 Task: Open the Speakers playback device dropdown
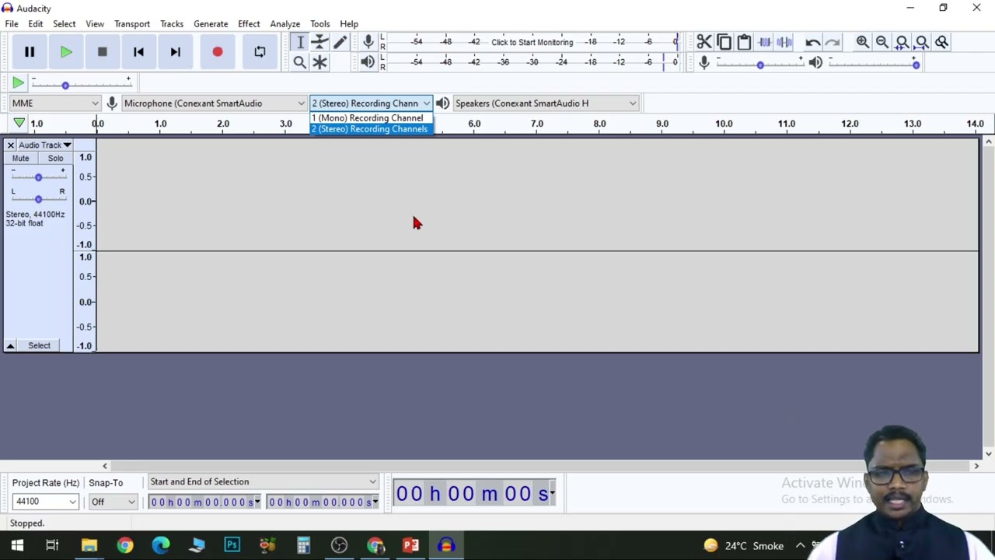546,103
